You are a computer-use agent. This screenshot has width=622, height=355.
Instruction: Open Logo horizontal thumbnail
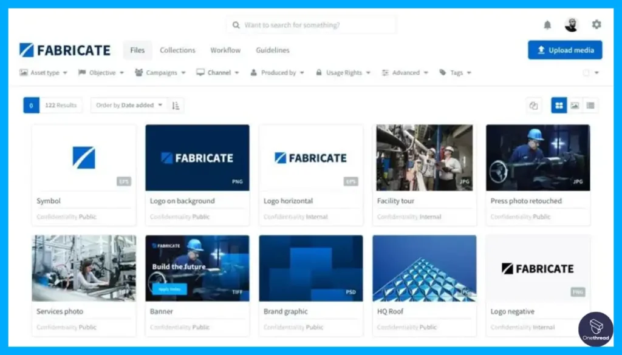click(x=311, y=158)
